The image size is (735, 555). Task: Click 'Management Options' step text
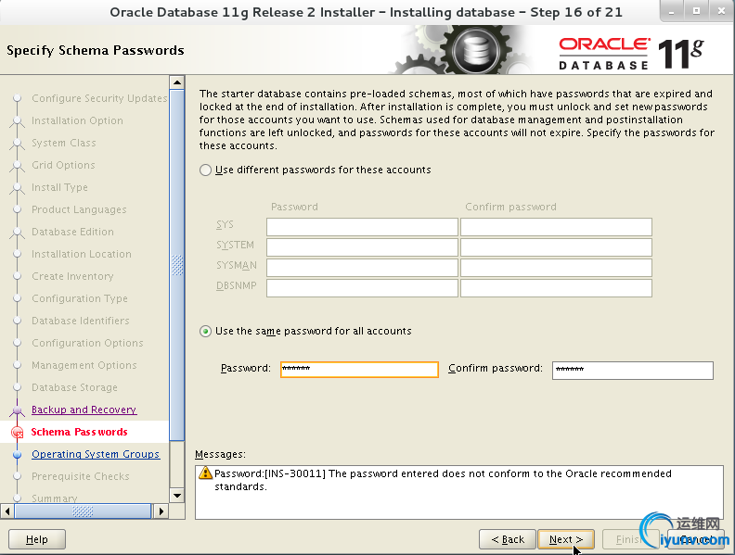tap(84, 365)
